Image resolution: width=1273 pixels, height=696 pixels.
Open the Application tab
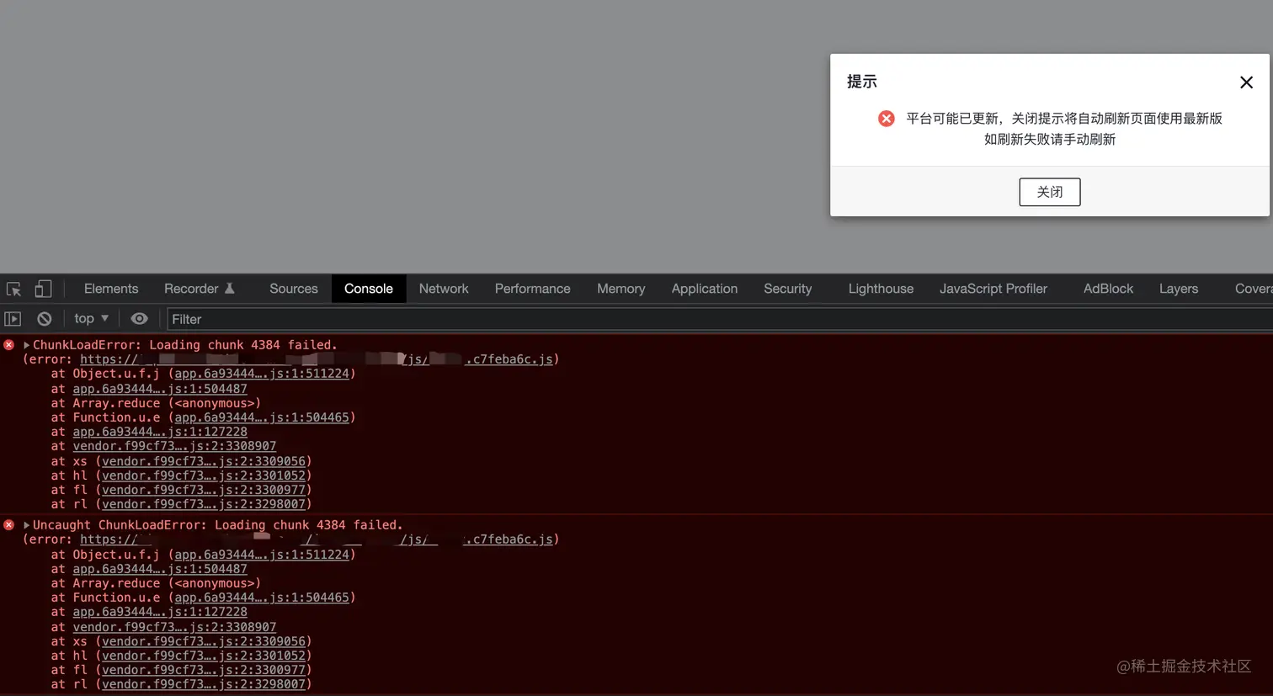[705, 289]
